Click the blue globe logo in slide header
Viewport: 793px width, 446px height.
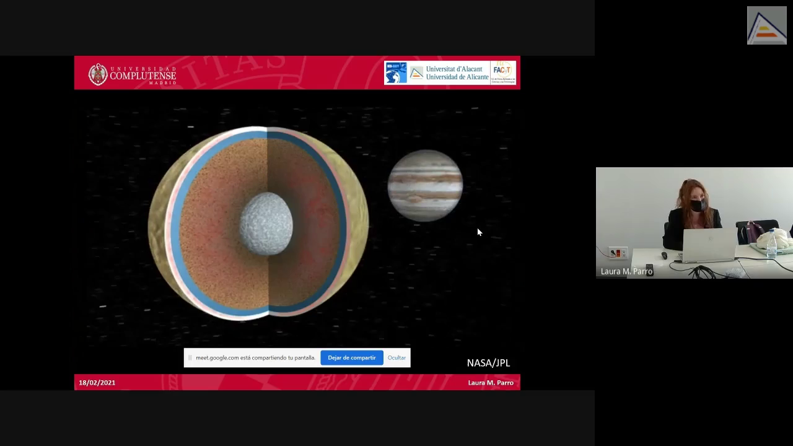tap(396, 73)
